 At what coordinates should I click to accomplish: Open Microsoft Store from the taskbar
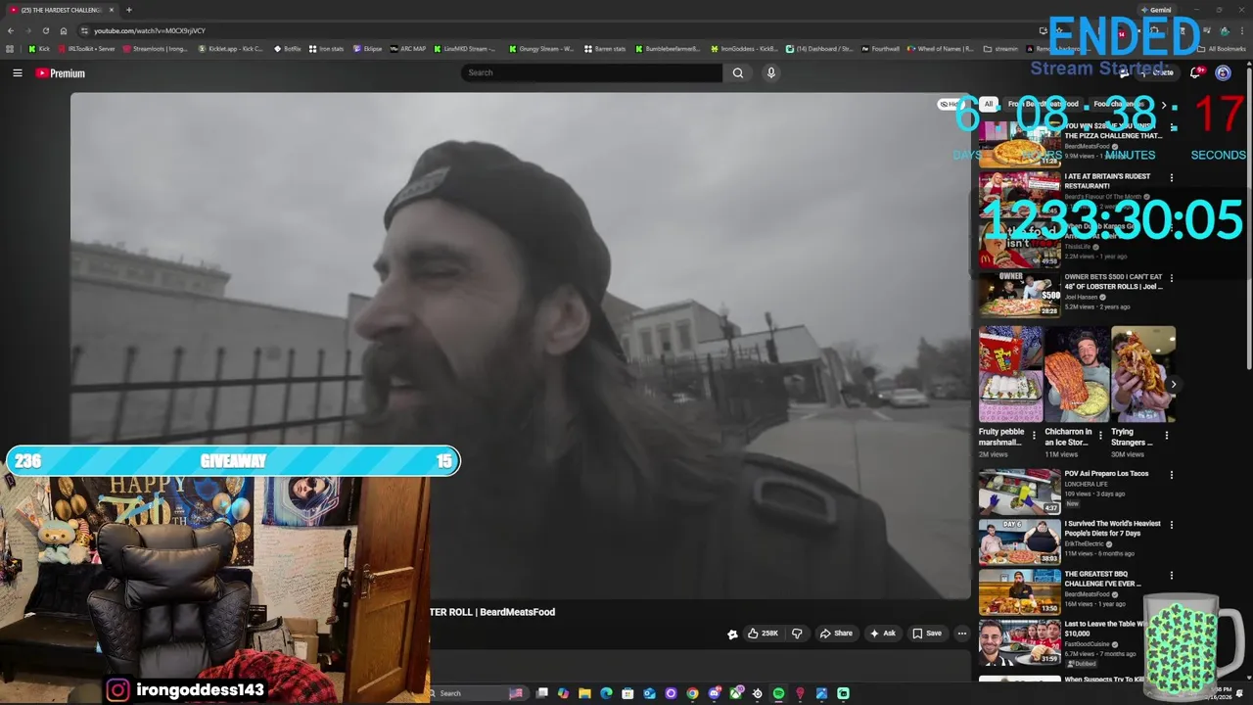[x=627, y=693]
